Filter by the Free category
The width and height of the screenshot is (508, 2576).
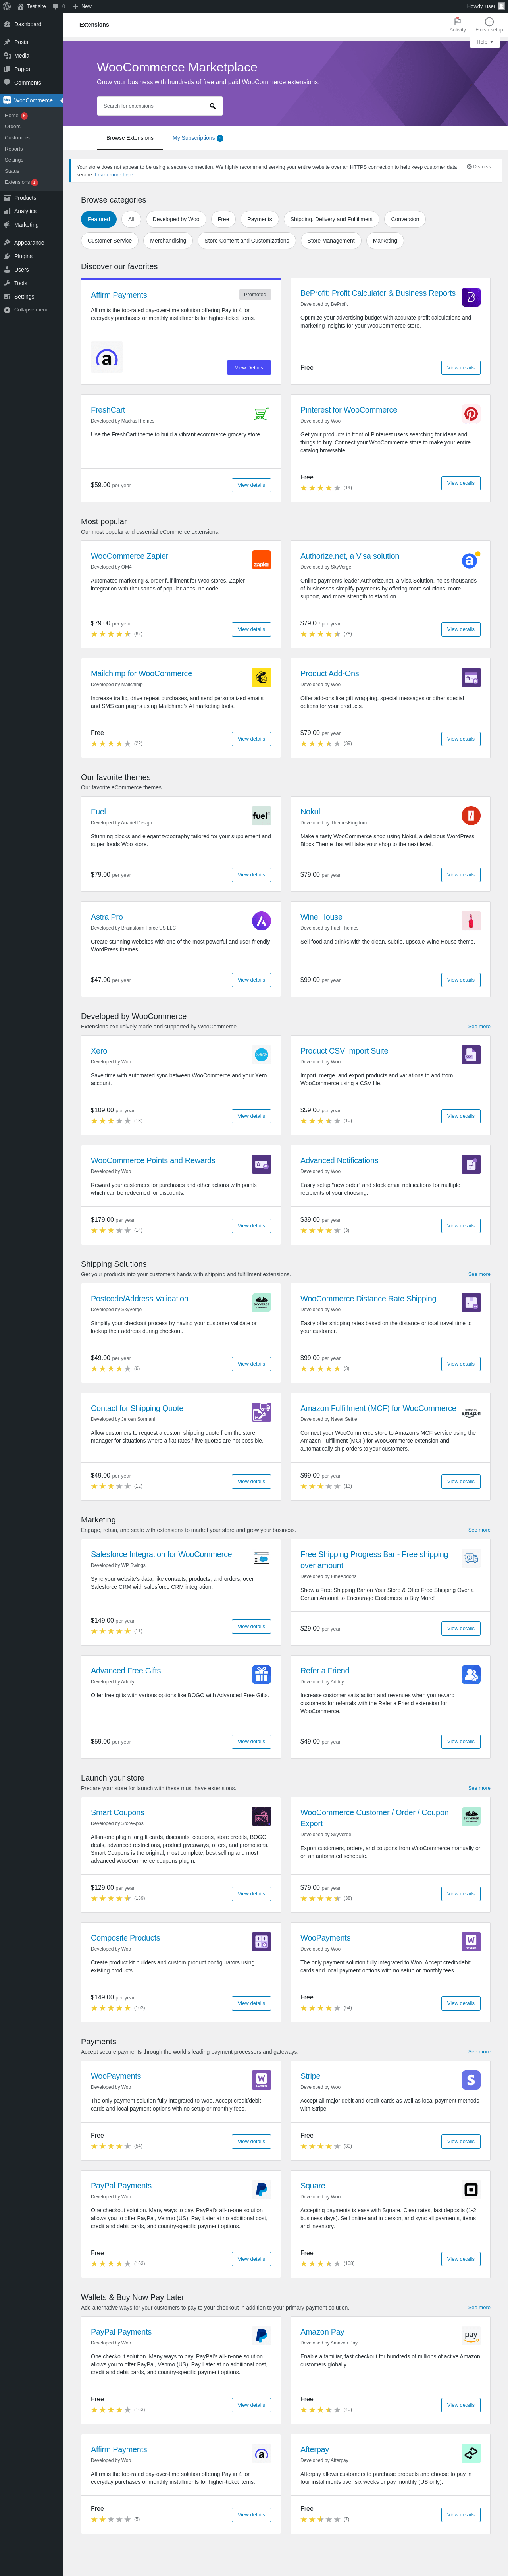pyautogui.click(x=223, y=219)
